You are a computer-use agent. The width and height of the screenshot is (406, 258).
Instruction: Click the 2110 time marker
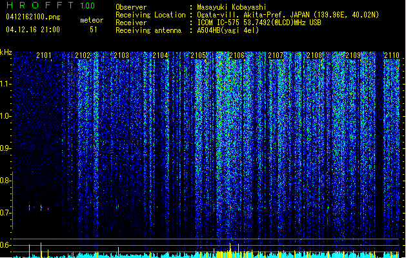392,55
